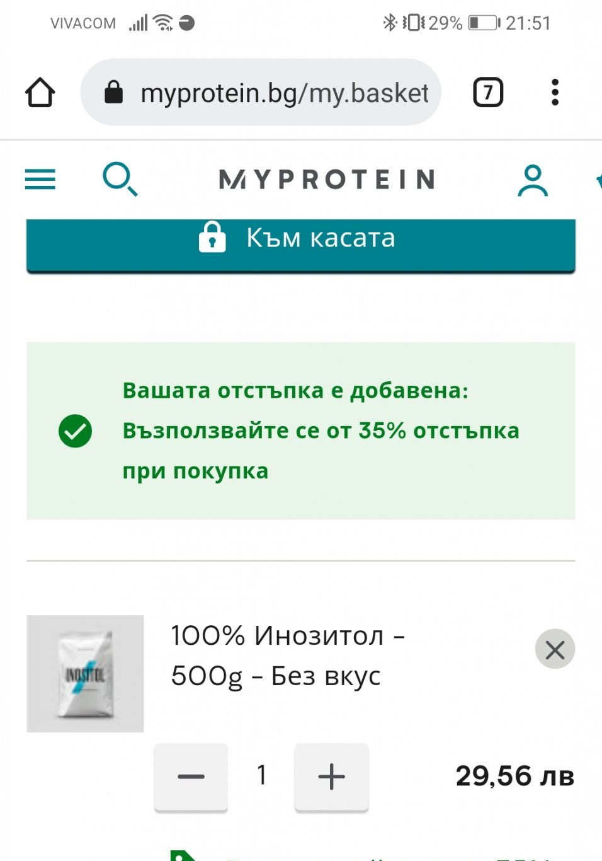Click the 35% discount confirmation message

point(321,431)
